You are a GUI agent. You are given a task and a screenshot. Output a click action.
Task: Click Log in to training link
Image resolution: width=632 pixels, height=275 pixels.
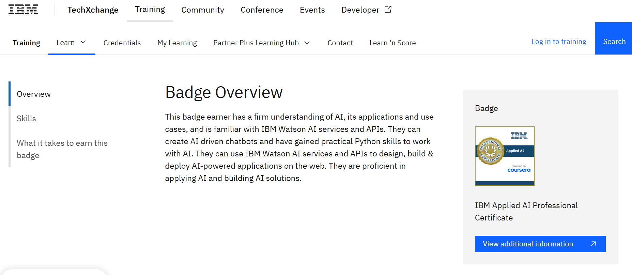559,42
